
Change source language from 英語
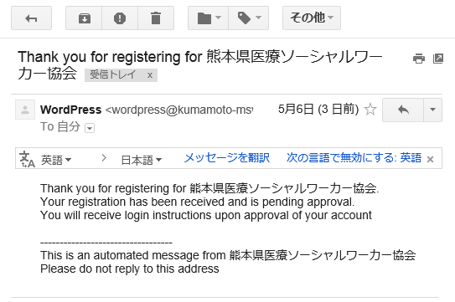coord(56,160)
